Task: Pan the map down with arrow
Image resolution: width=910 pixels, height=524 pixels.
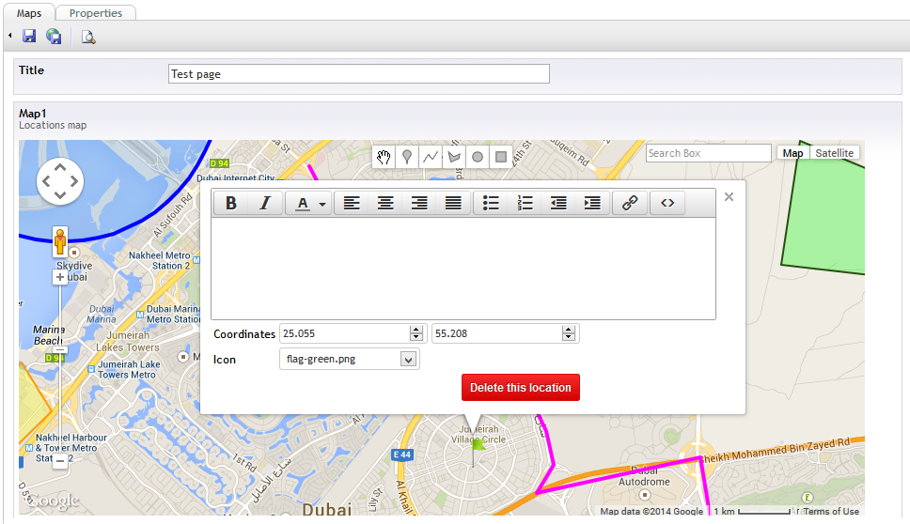Action: [x=60, y=194]
